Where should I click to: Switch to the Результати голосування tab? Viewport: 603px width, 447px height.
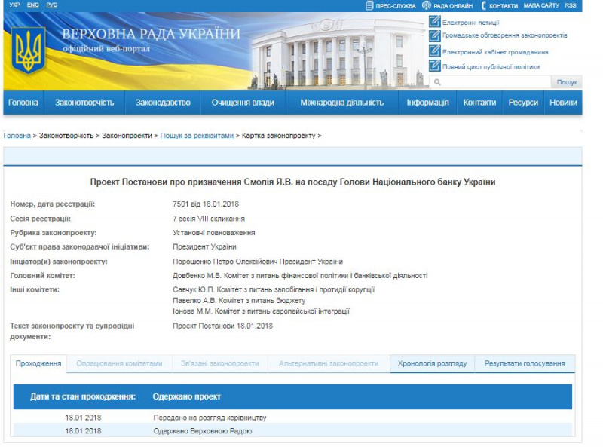pos(526,363)
